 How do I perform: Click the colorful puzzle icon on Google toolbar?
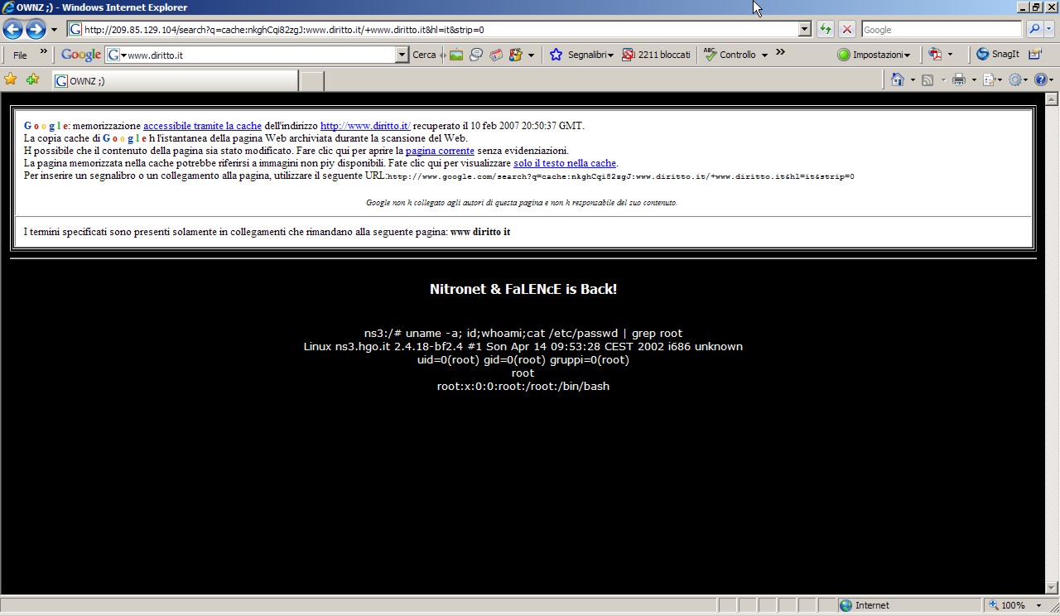coord(516,55)
